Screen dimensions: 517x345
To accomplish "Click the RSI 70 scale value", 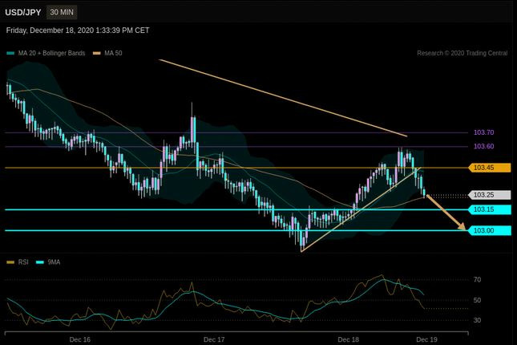I will (477, 280).
